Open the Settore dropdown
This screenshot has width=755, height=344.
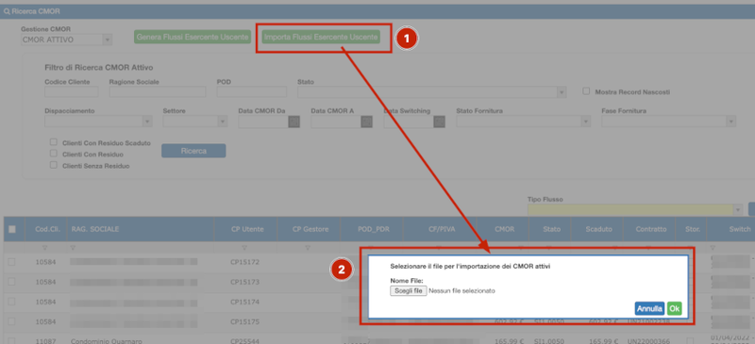[223, 122]
